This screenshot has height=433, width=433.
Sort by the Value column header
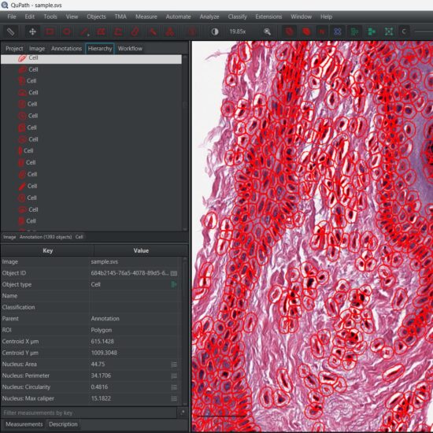(141, 250)
